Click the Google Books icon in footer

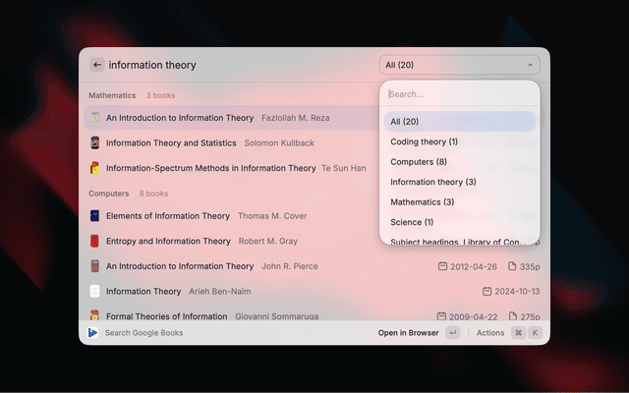(x=93, y=333)
